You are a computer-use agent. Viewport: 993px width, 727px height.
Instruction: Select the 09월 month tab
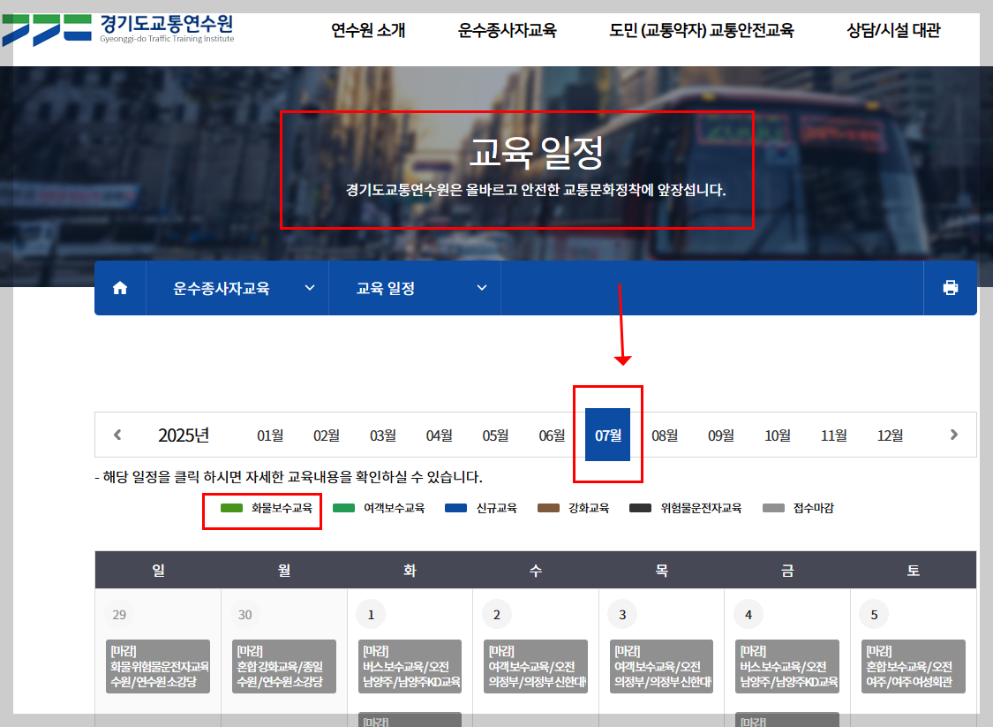point(720,435)
